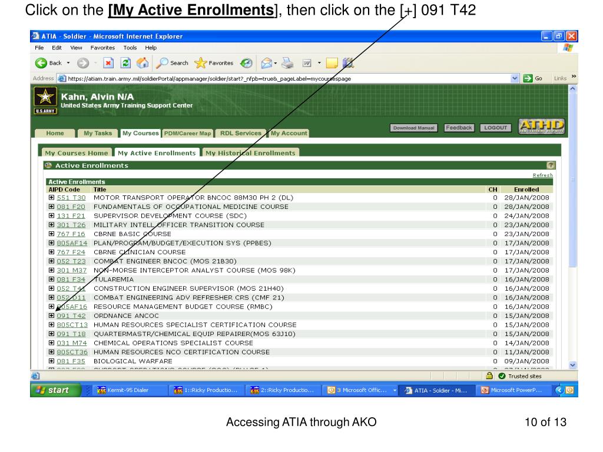Click the Mail envelope icon

point(266,62)
